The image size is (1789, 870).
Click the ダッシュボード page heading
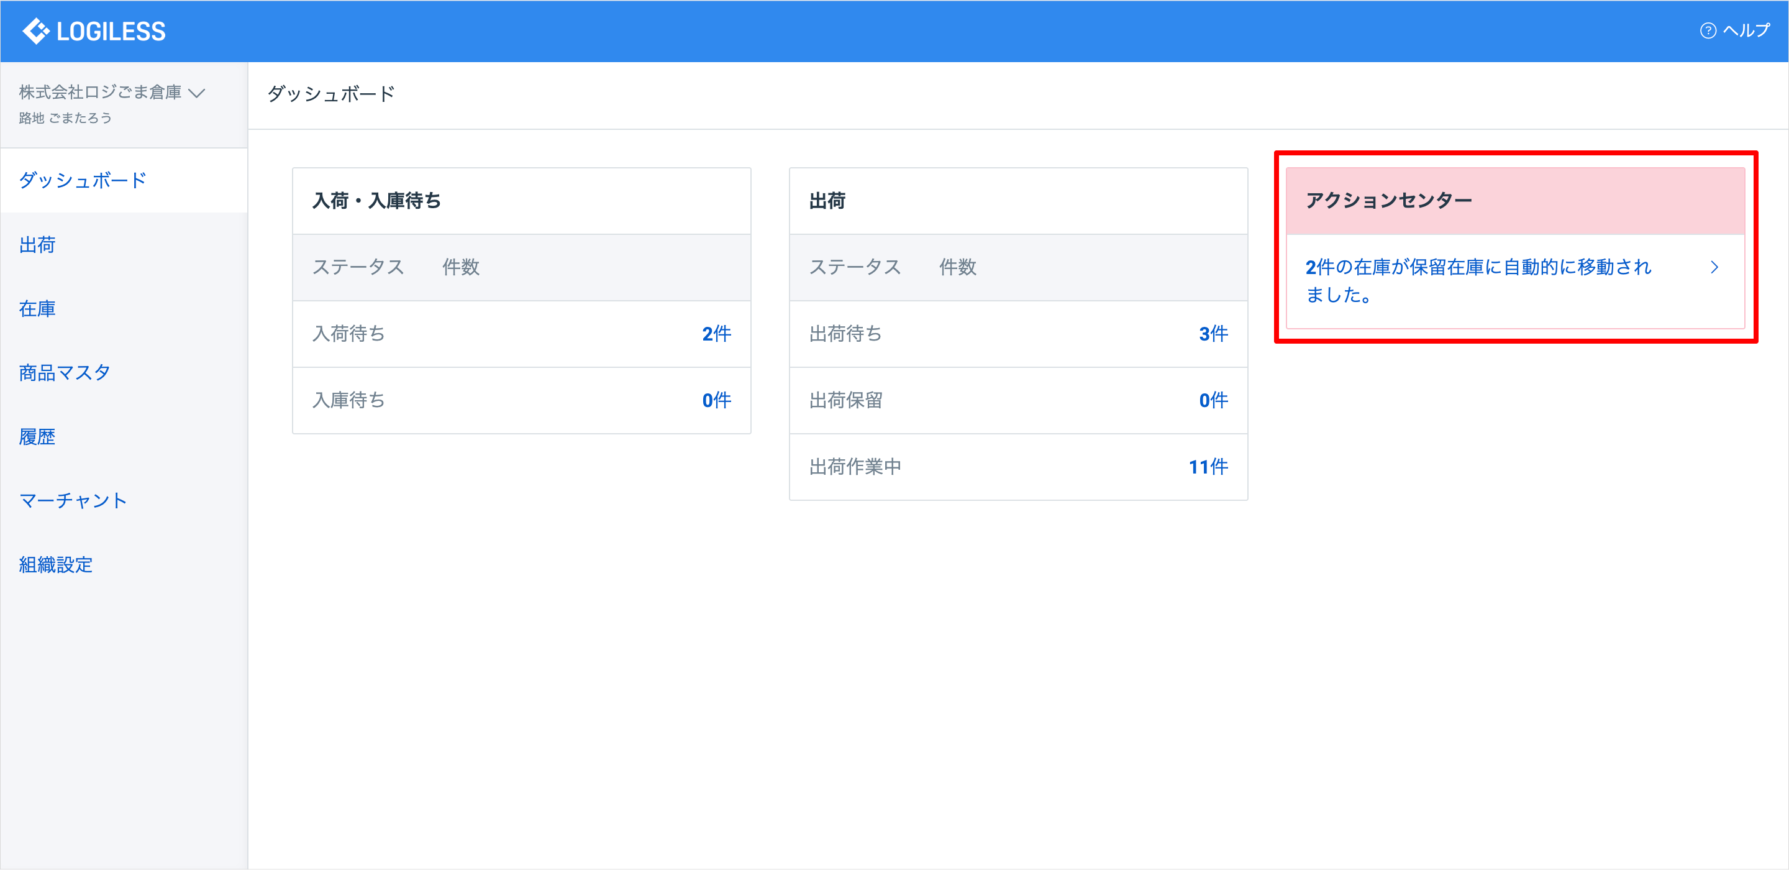tap(331, 94)
